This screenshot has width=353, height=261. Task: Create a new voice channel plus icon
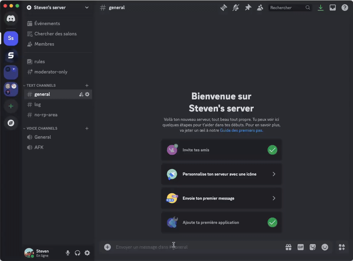pos(87,128)
